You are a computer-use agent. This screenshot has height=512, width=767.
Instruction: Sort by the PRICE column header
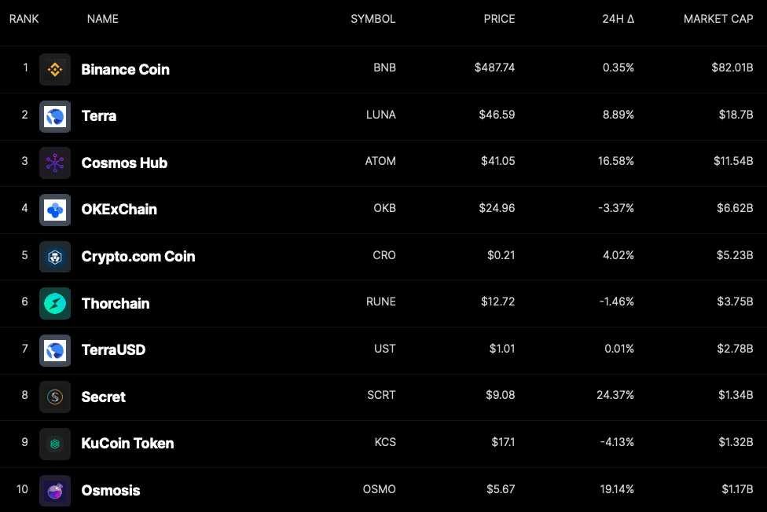(x=499, y=19)
